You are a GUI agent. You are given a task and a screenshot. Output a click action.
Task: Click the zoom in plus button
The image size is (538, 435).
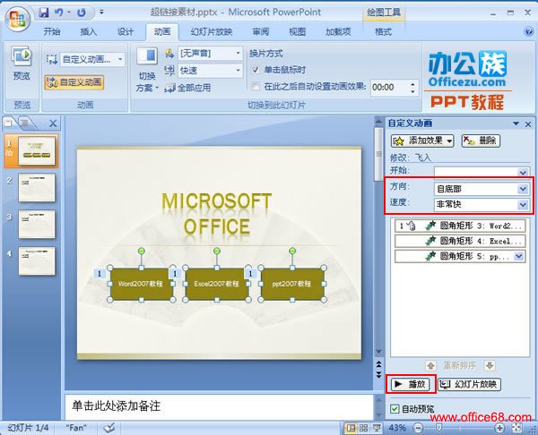click(x=499, y=428)
